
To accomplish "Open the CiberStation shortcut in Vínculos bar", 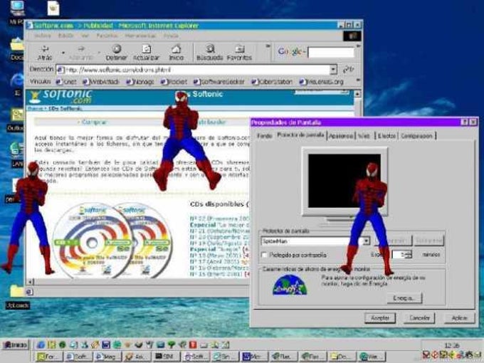I will pos(272,82).
